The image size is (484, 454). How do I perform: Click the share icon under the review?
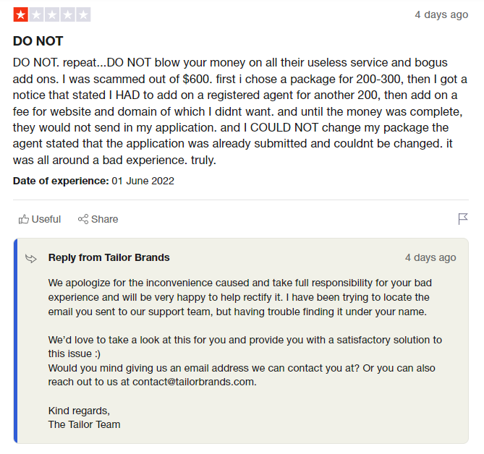(x=83, y=219)
